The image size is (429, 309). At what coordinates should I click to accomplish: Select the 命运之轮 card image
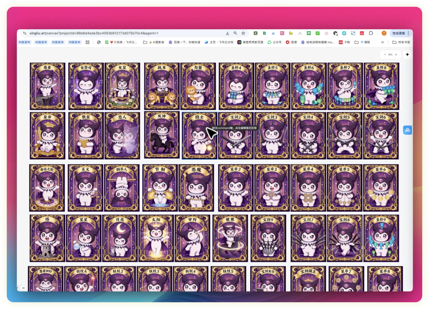tap(47, 188)
